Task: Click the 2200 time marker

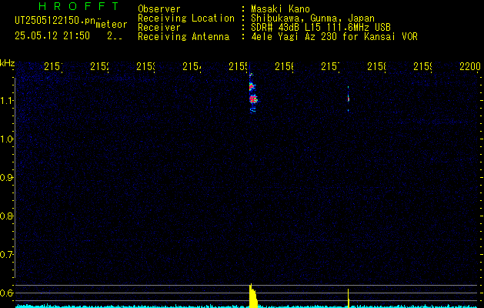Action: (470, 66)
